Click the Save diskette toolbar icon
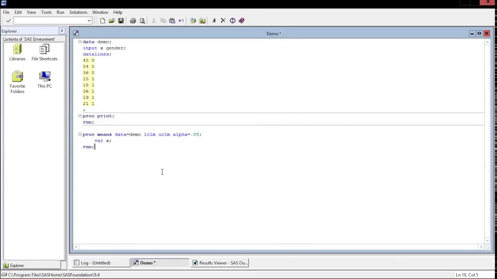Viewport: 497px width, 279px height. (121, 21)
